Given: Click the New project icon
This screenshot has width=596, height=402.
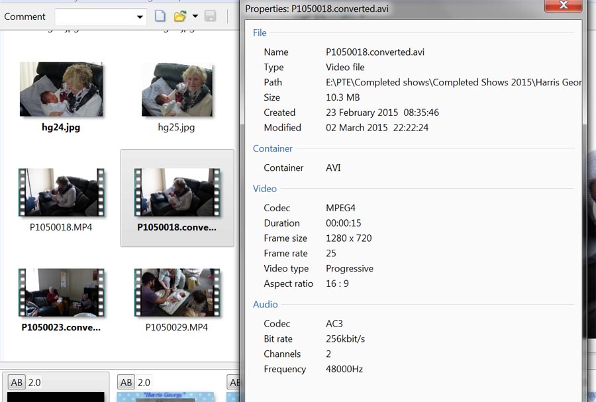Looking at the screenshot, I should coord(160,17).
